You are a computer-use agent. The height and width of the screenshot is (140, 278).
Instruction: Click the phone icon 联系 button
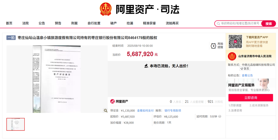245,69
